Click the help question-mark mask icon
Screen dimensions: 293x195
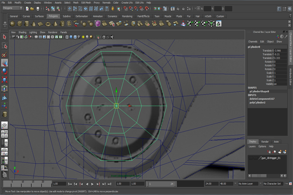[x=106, y=9]
